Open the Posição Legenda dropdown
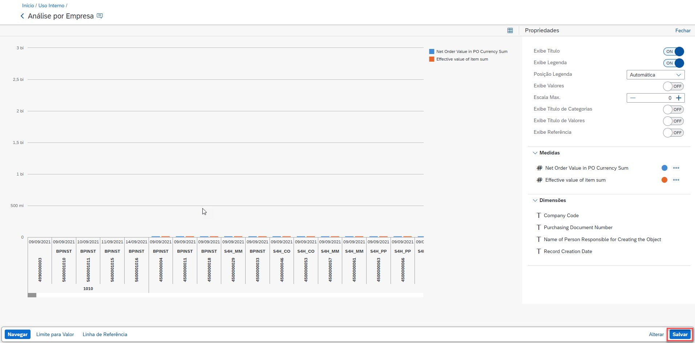The height and width of the screenshot is (343, 695). (655, 75)
